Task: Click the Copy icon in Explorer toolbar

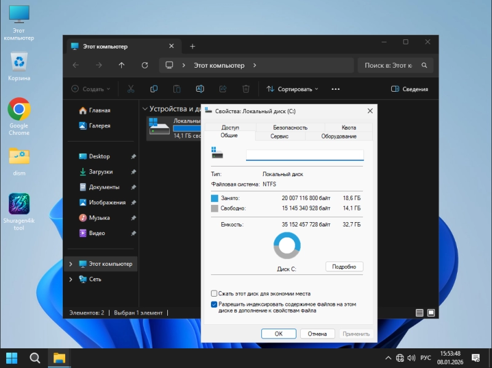Action: click(154, 89)
